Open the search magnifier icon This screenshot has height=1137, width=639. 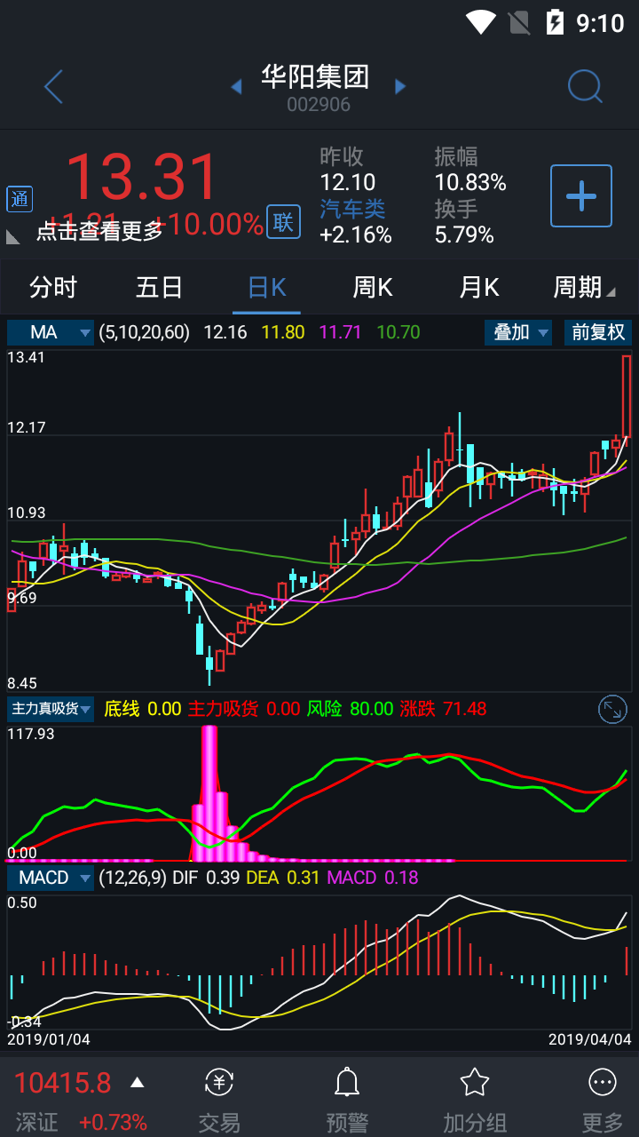585,87
